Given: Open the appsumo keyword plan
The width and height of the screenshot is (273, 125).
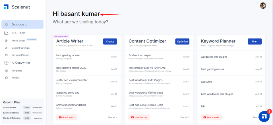Looking at the screenshot, I should [x=206, y=82].
